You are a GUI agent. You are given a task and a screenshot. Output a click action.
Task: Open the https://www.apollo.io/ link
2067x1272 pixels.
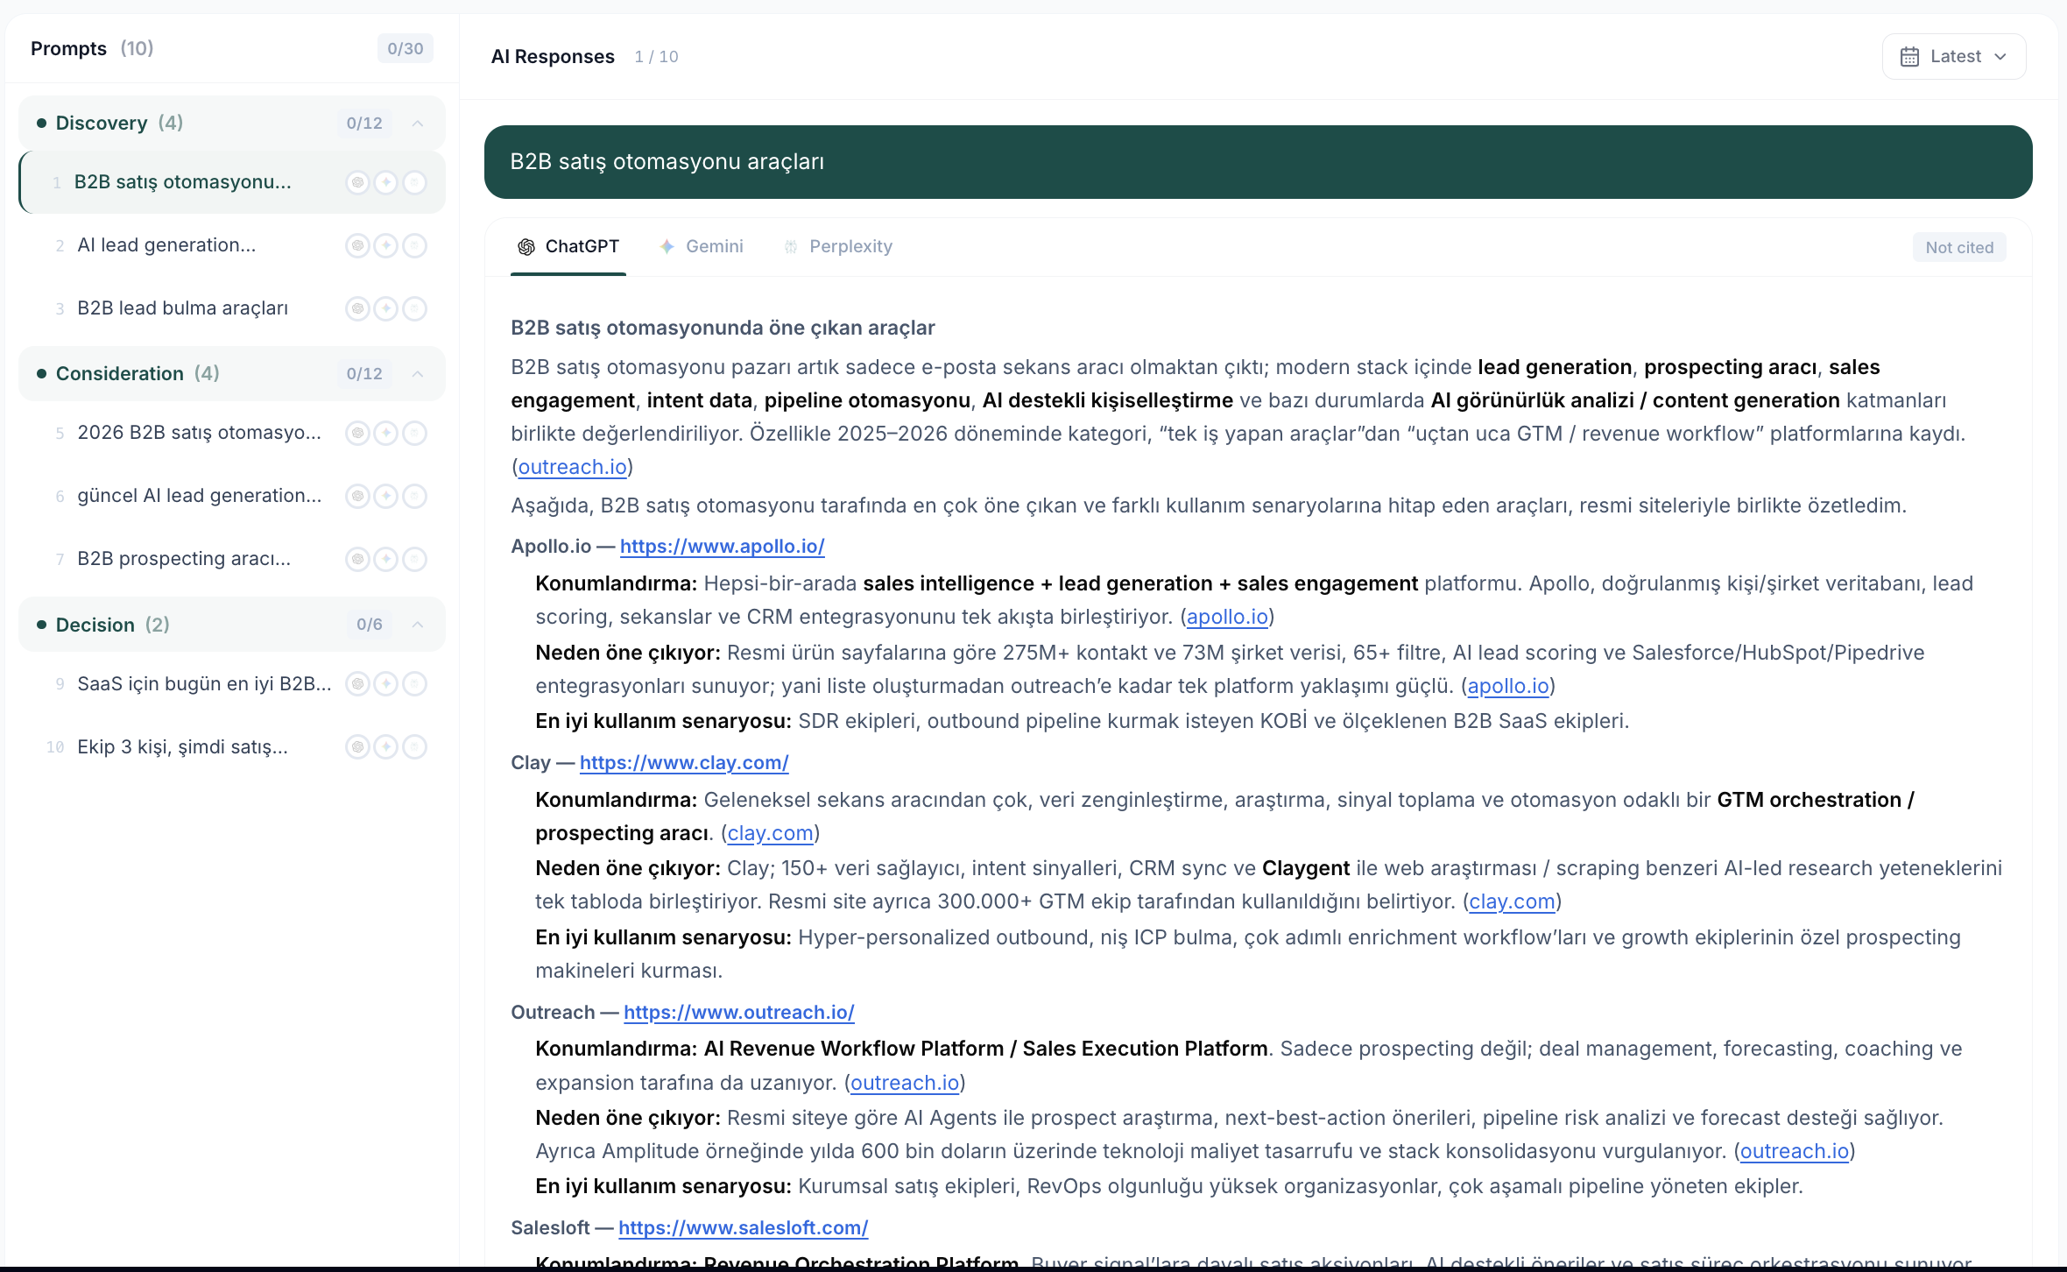[722, 547]
